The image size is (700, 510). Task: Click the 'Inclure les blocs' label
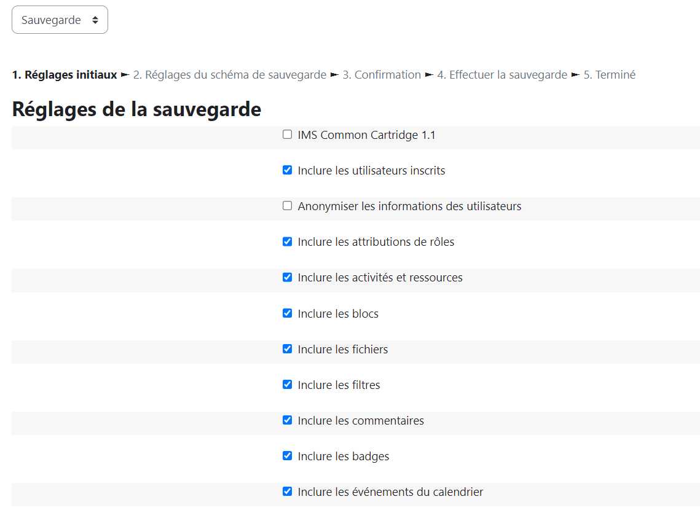pos(338,313)
